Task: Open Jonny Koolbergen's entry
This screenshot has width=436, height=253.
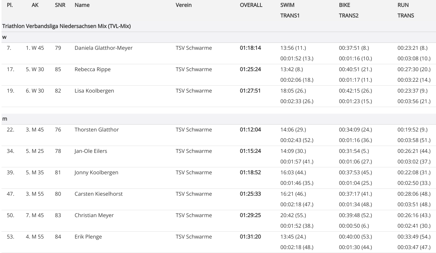Action: 96,172
